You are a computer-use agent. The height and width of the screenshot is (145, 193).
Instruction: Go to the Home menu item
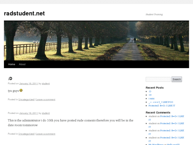coord(12,64)
